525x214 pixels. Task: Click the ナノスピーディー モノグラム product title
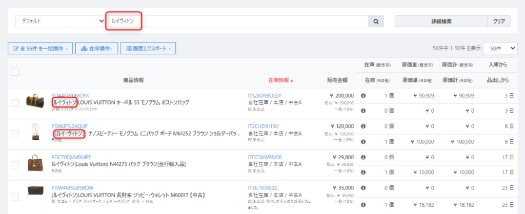[147, 134]
